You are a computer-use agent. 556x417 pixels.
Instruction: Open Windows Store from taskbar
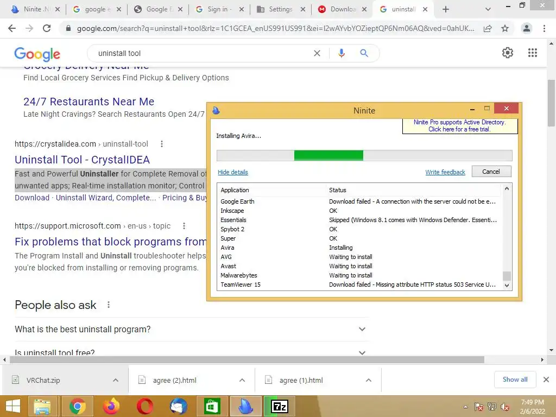click(x=212, y=406)
